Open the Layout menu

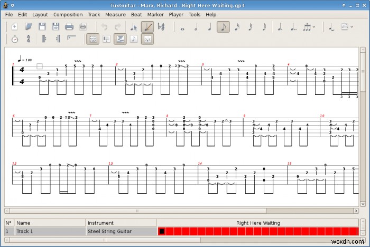click(x=40, y=15)
